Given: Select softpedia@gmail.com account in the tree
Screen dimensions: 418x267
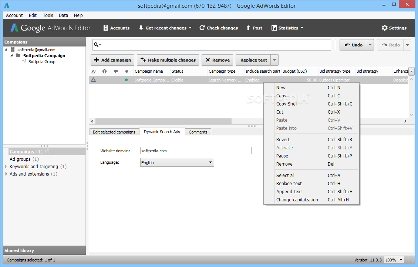Looking at the screenshot, I should point(37,50).
